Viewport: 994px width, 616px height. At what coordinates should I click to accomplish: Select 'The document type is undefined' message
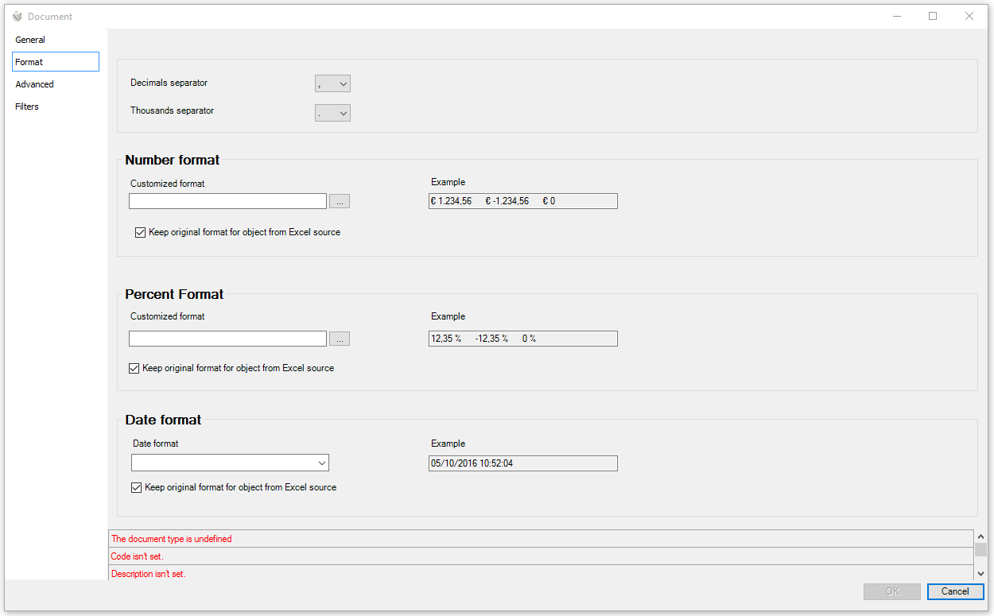coord(540,539)
